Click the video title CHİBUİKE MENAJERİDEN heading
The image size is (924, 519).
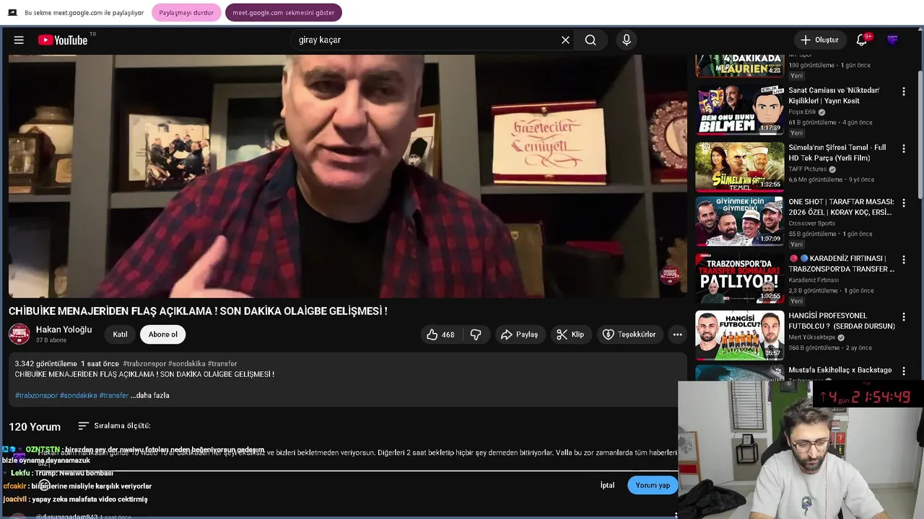point(198,311)
